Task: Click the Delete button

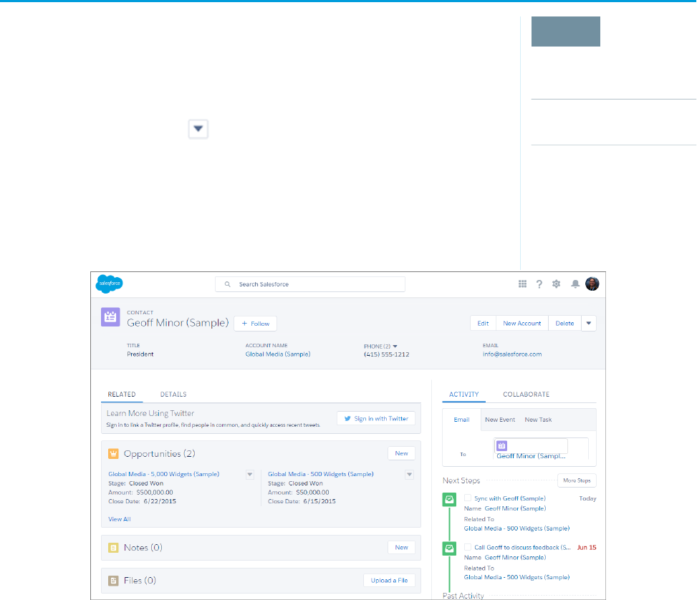Action: 564,323
